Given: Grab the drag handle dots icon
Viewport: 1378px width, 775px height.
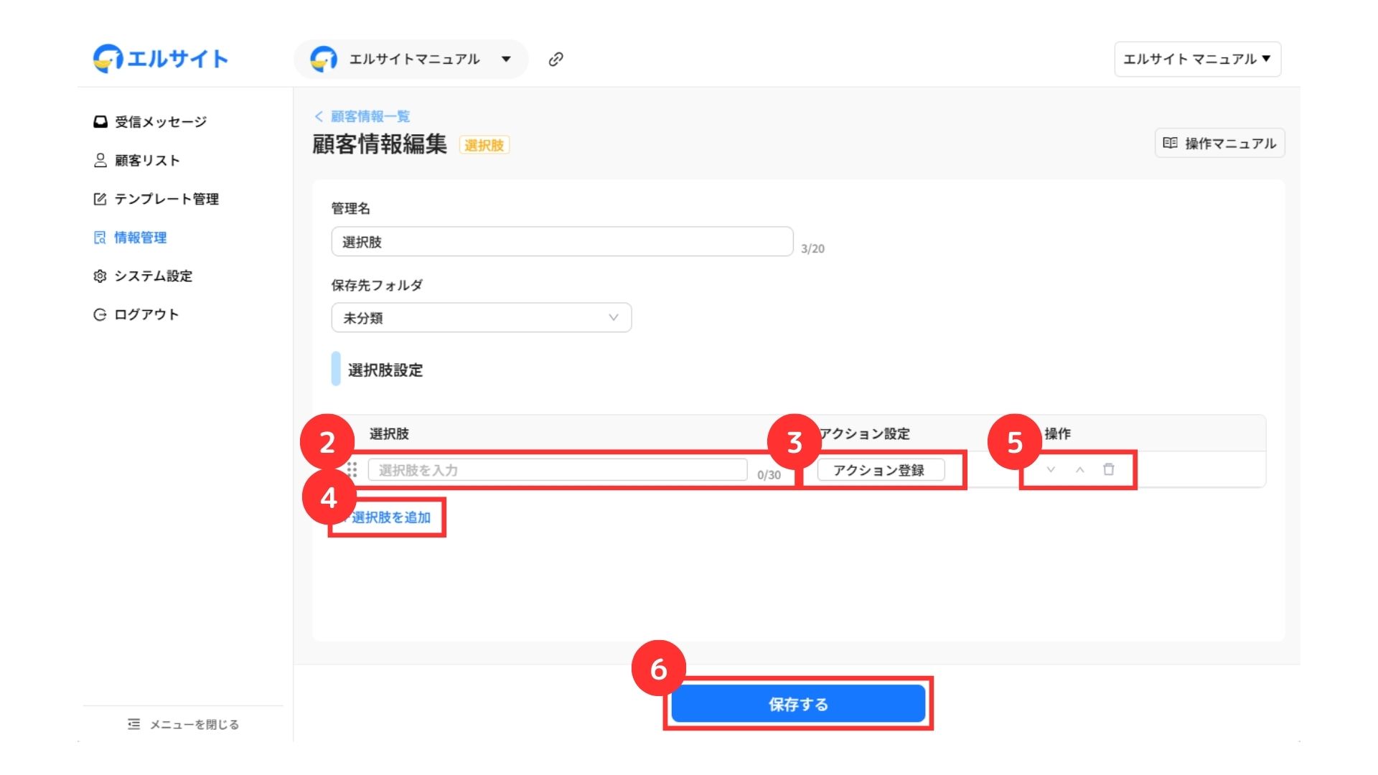Looking at the screenshot, I should point(352,470).
